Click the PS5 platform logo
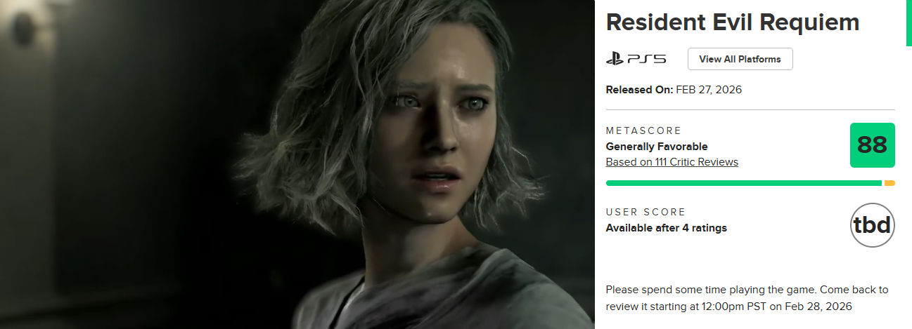The width and height of the screenshot is (912, 329). point(636,60)
